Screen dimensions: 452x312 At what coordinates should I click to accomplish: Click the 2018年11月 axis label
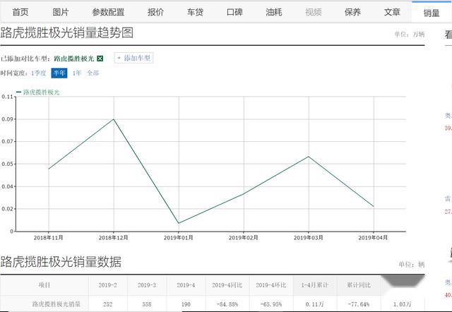[49, 238]
